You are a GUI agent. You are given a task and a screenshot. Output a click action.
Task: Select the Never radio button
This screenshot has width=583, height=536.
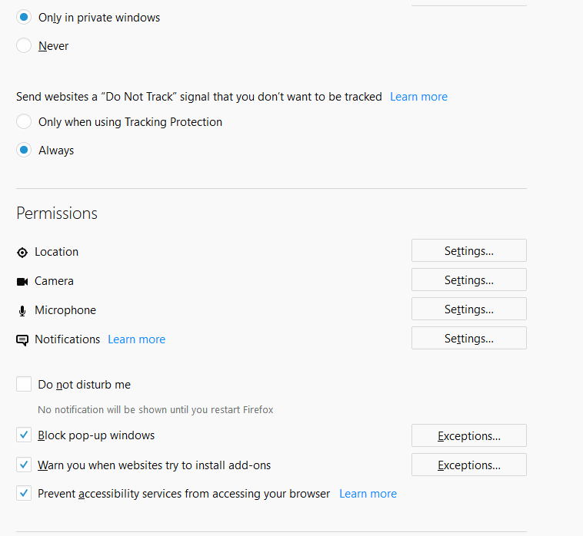point(24,45)
